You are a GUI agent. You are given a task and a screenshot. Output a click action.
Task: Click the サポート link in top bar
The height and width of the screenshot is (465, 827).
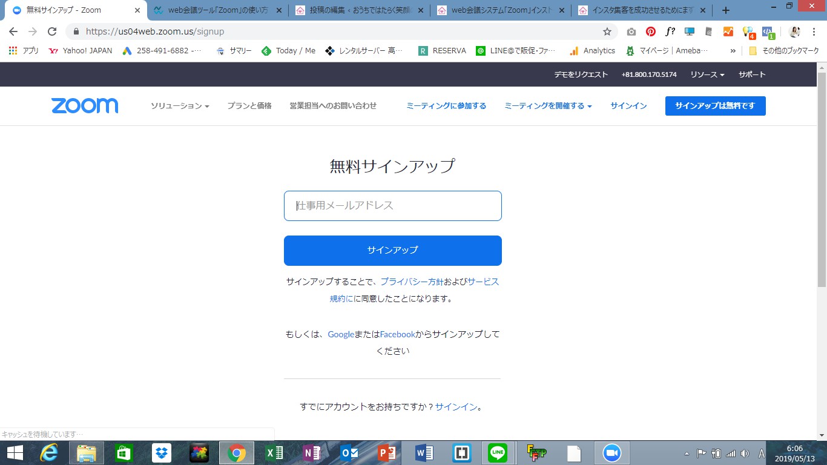click(x=752, y=74)
